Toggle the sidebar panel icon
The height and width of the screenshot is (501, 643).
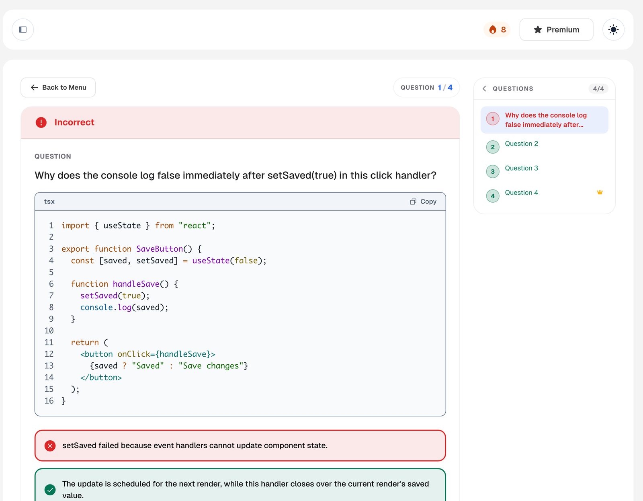(23, 30)
